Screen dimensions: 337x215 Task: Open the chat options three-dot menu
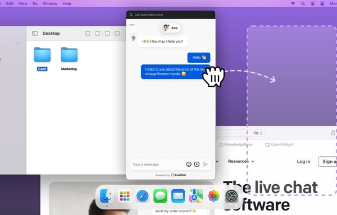(x=132, y=25)
